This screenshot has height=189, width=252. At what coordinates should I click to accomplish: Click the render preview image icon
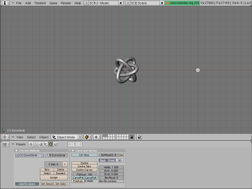point(139,137)
